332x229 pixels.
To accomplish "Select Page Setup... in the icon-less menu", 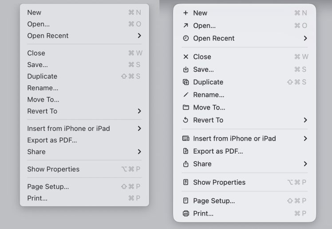I will (x=48, y=186).
